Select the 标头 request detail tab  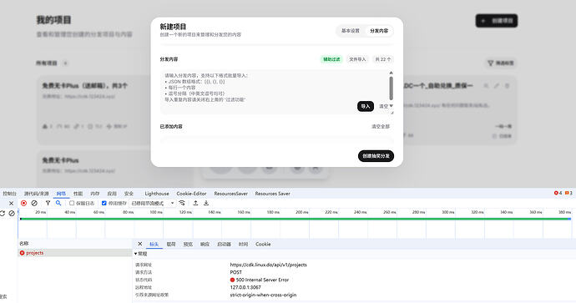pyautogui.click(x=154, y=245)
